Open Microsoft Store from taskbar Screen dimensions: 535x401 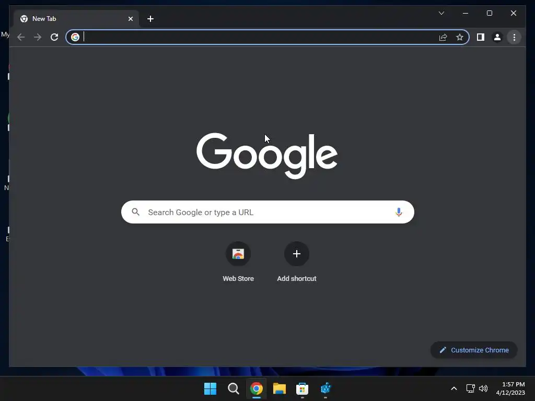click(x=302, y=388)
